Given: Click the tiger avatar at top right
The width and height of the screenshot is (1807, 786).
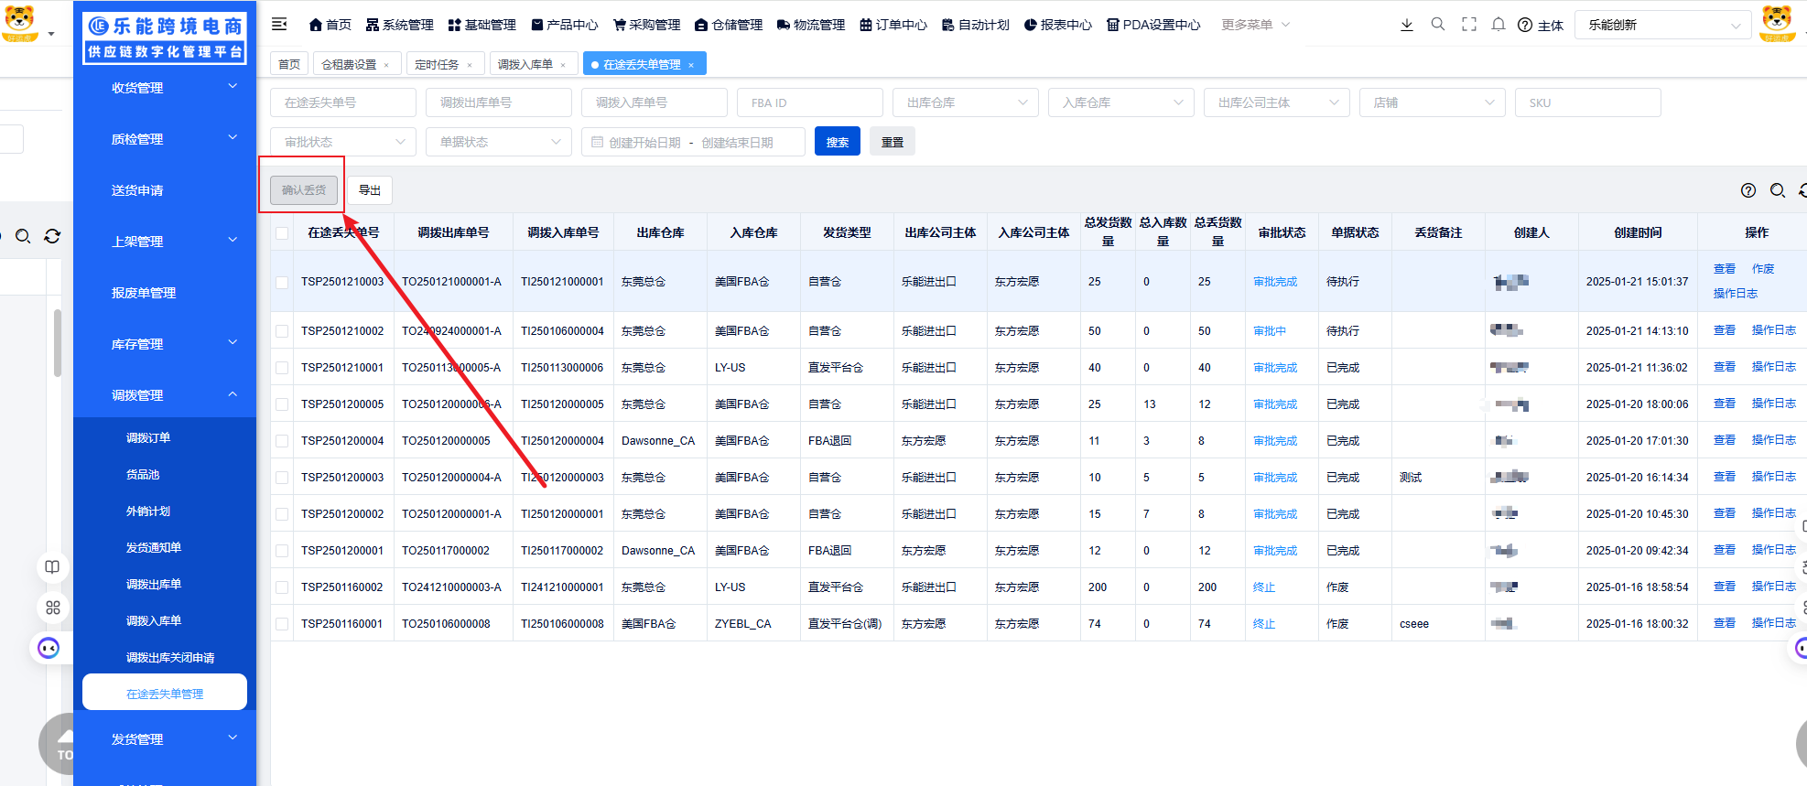Looking at the screenshot, I should (x=1777, y=24).
